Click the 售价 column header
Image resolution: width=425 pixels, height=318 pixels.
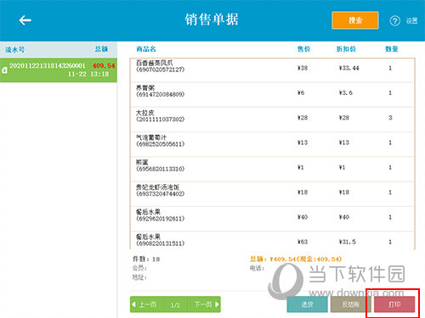pyautogui.click(x=303, y=49)
